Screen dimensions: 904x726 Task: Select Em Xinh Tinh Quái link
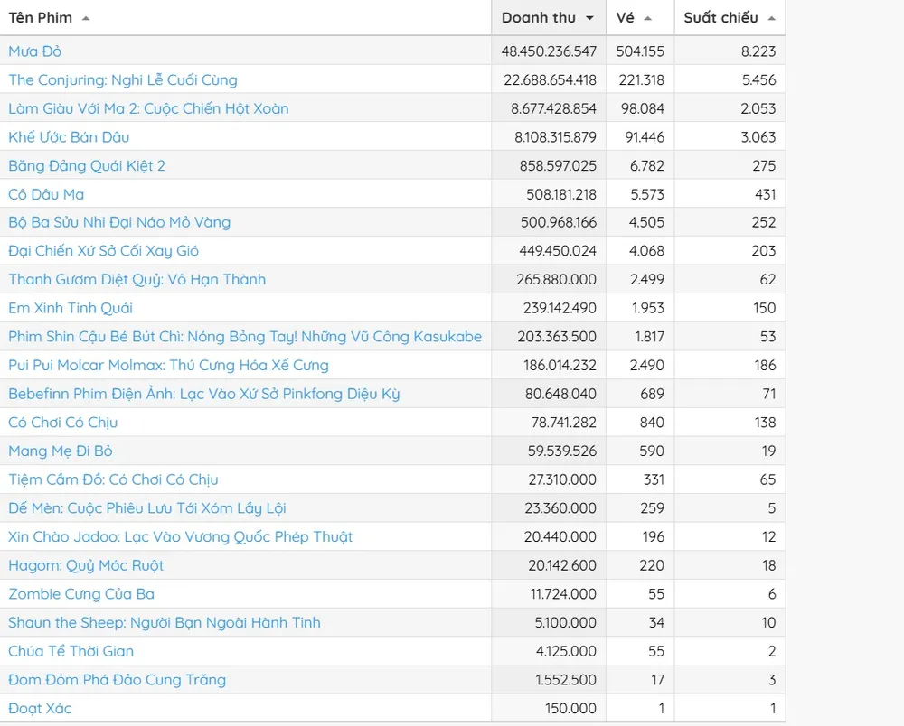coord(71,308)
